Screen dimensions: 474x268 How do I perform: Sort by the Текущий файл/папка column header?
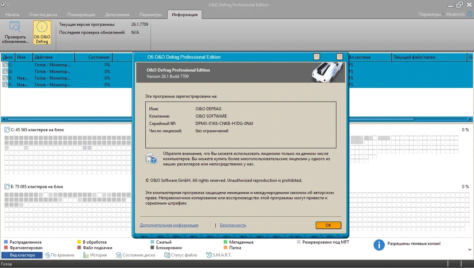pyautogui.click(x=429, y=57)
